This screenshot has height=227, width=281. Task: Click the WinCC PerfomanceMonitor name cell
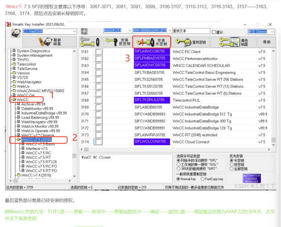[195, 59]
